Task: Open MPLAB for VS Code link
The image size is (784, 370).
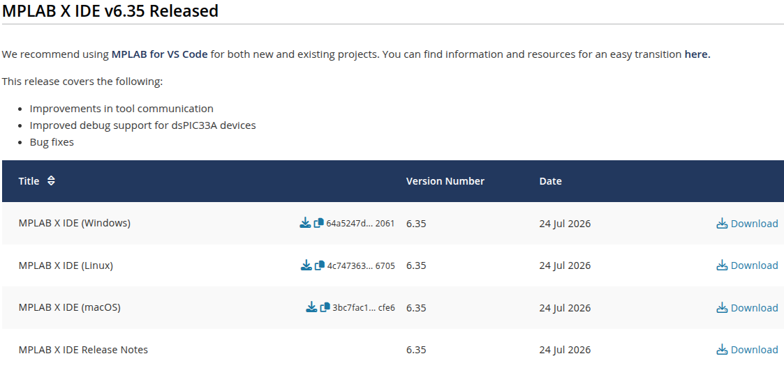Action: 159,54
